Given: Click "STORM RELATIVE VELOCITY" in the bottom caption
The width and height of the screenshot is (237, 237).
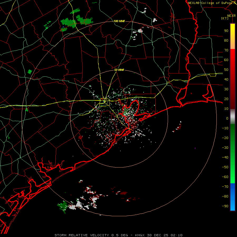Looking at the screenshot, I should click(x=82, y=235).
